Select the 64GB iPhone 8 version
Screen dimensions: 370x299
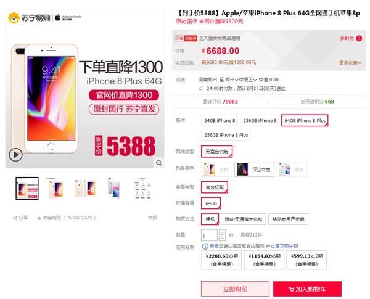220,121
